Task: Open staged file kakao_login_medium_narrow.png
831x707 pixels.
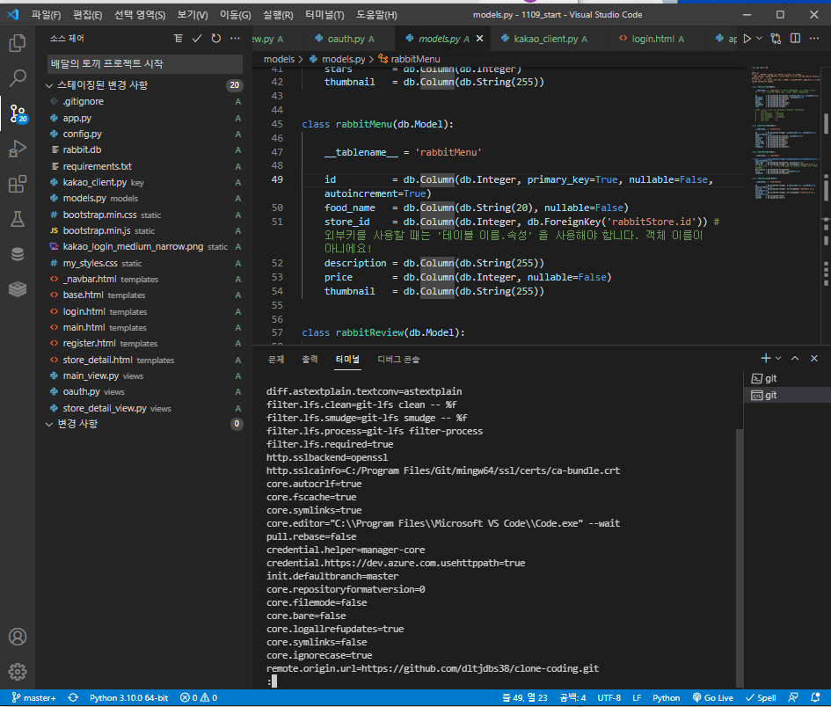Action: point(145,246)
